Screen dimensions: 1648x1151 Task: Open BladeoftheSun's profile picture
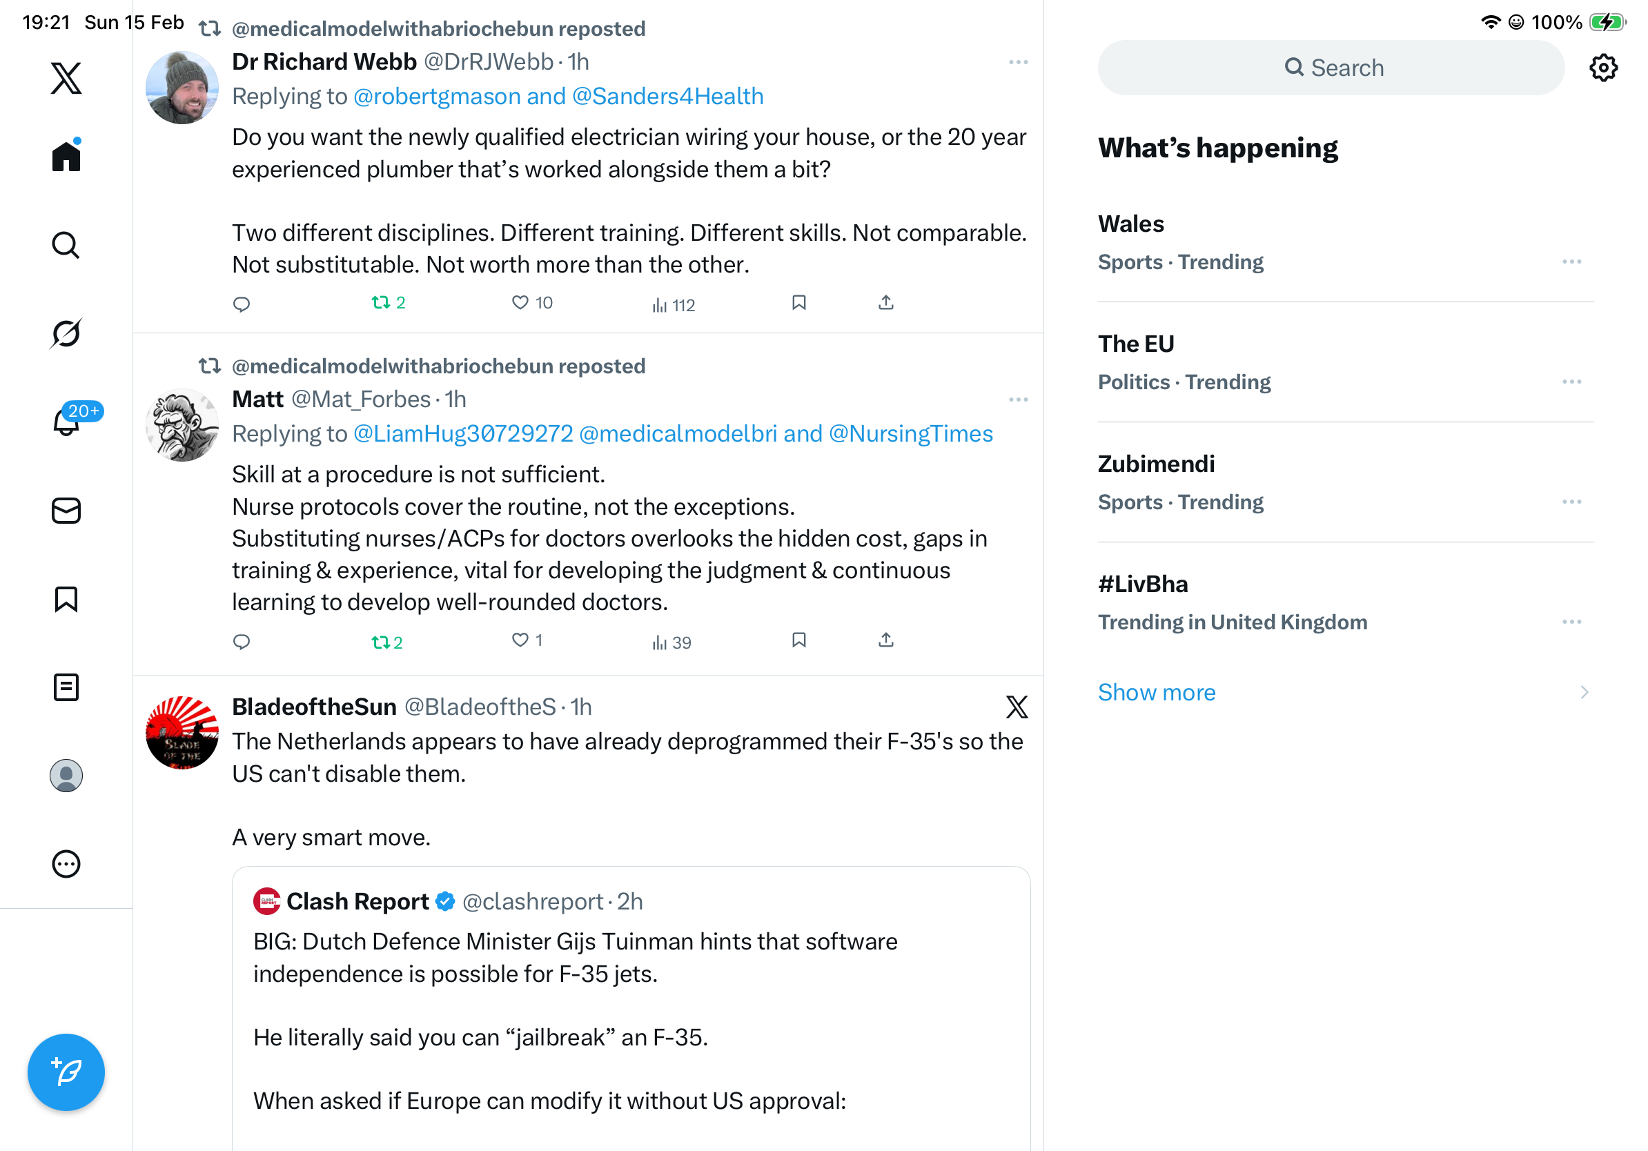(x=182, y=732)
